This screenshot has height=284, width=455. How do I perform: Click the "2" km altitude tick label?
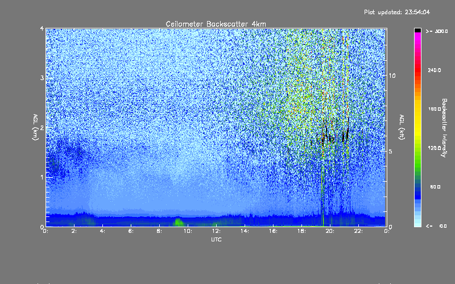coord(42,128)
